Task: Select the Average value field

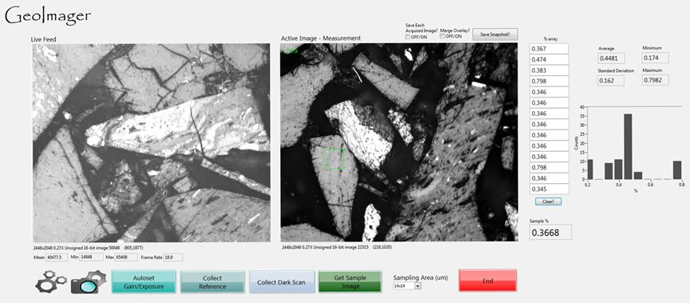Action: tap(611, 58)
